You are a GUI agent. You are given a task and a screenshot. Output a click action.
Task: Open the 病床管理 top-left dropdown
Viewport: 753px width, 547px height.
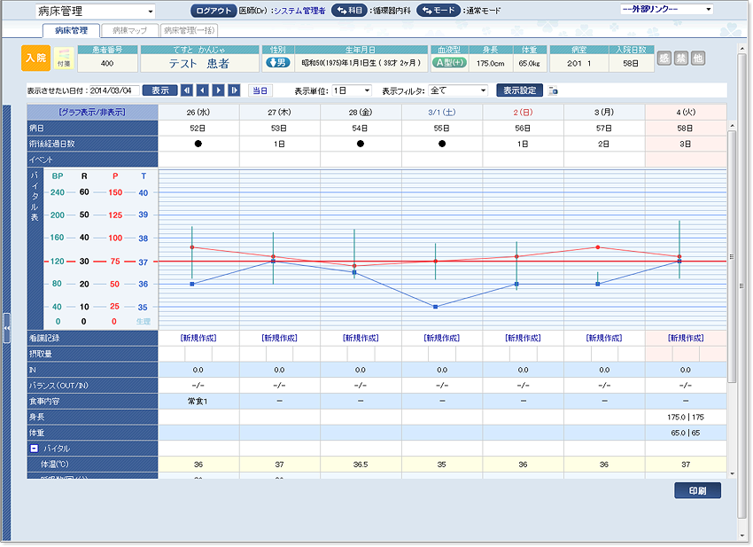(x=96, y=11)
